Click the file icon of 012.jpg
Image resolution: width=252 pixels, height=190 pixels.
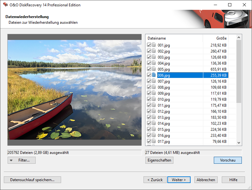[x=154, y=111]
